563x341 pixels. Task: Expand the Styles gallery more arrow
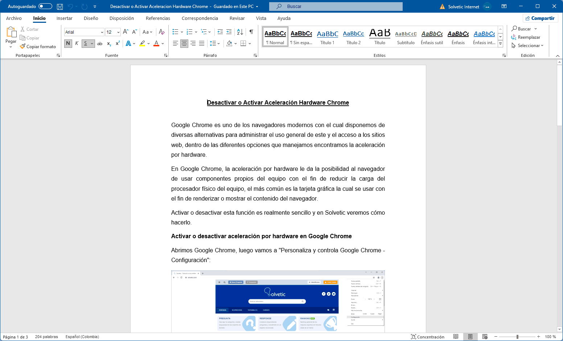pyautogui.click(x=501, y=43)
